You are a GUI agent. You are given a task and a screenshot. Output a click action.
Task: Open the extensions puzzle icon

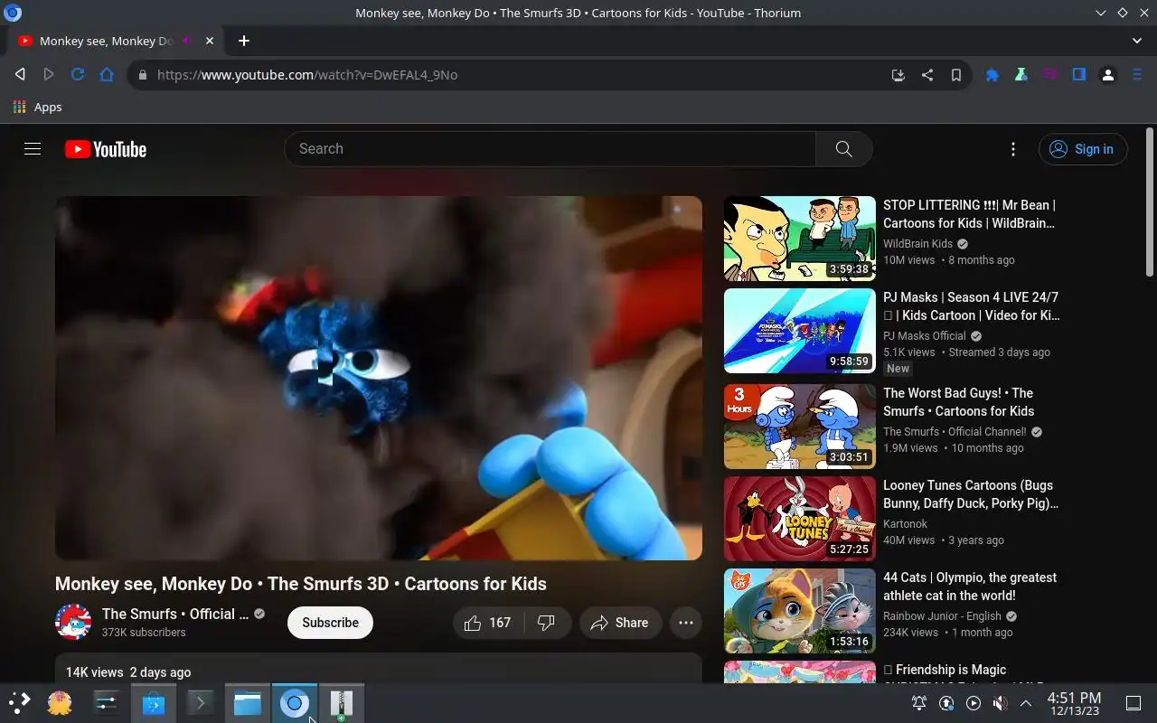992,75
